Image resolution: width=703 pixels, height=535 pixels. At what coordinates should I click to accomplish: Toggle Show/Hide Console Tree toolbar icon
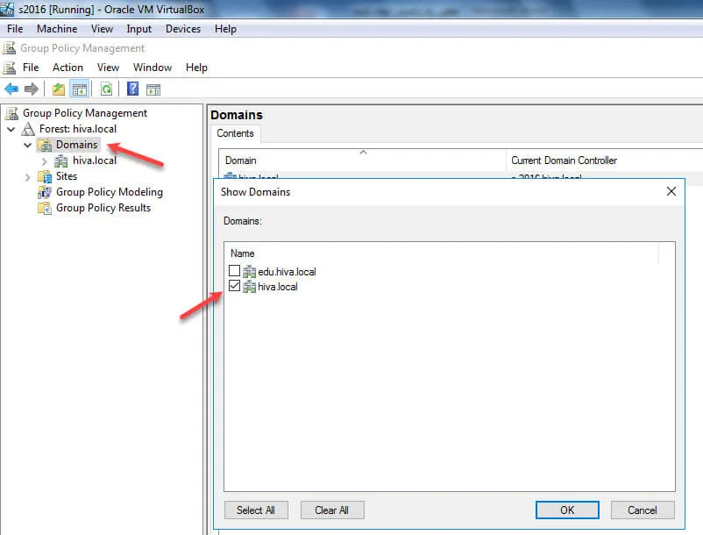click(80, 89)
